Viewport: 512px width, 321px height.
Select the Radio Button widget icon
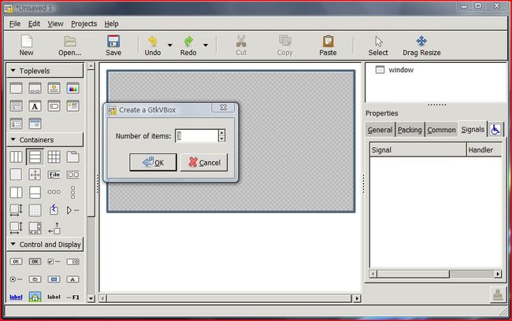16,279
